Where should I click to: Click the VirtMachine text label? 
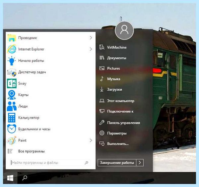pyautogui.click(x=117, y=47)
